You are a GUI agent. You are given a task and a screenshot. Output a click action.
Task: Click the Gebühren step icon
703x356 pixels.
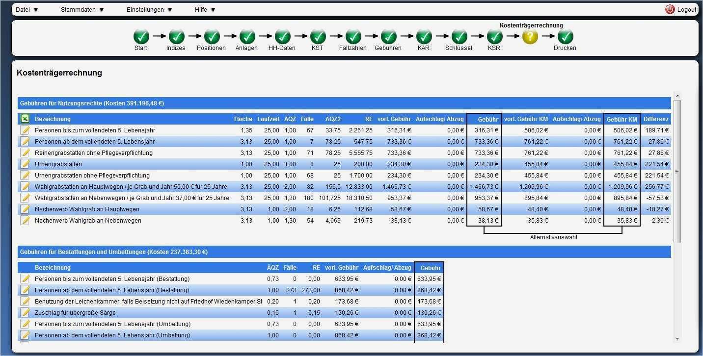point(388,36)
